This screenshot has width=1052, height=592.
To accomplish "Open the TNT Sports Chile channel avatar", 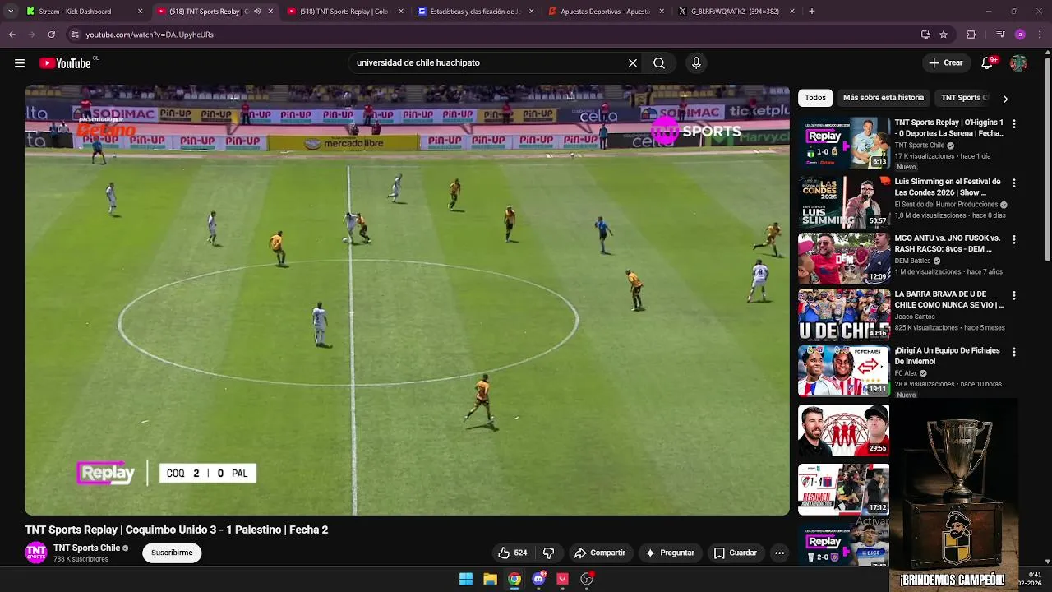I will tap(36, 553).
